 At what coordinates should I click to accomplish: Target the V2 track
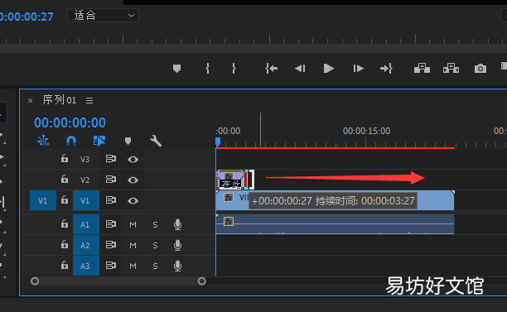84,180
